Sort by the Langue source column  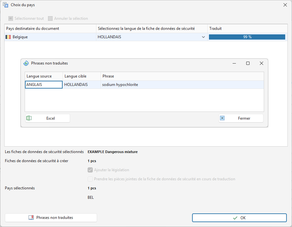click(44, 76)
